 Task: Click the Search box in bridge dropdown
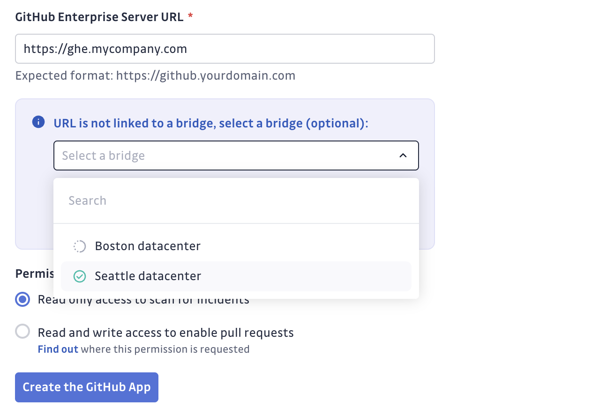click(236, 200)
